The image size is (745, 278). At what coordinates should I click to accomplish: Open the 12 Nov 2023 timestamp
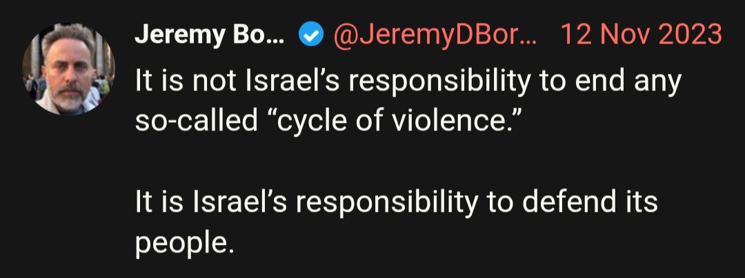[x=641, y=35]
